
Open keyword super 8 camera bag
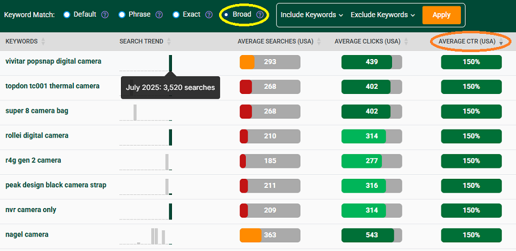pos(37,111)
